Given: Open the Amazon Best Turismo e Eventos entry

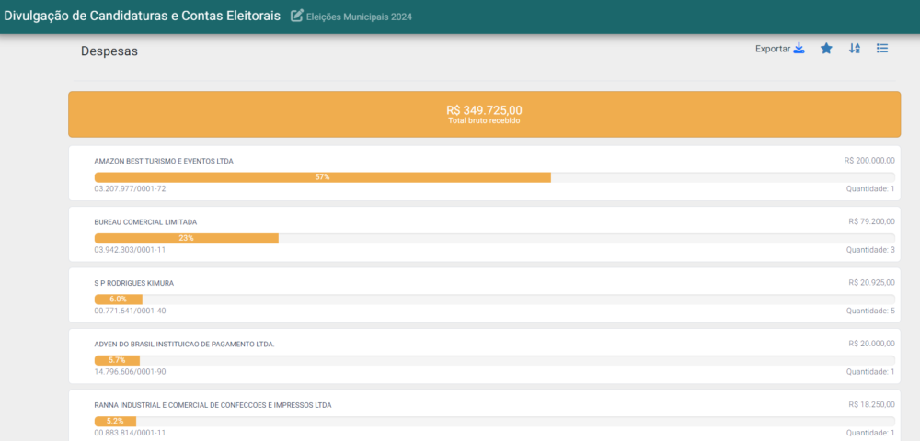Looking at the screenshot, I should 164,161.
